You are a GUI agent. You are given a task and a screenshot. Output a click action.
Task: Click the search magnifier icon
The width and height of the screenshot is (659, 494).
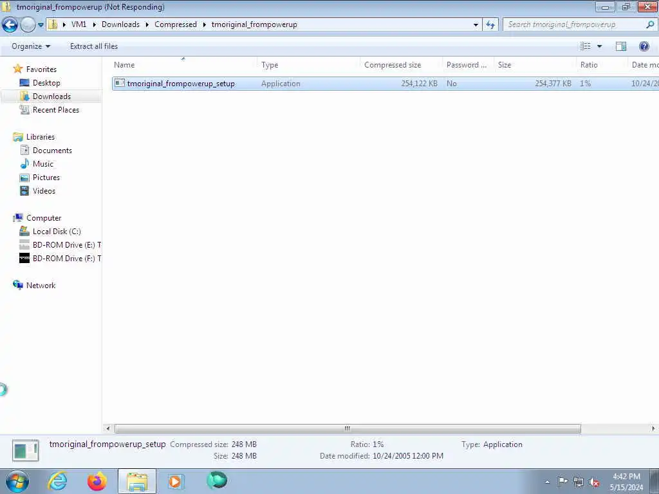[x=650, y=25]
